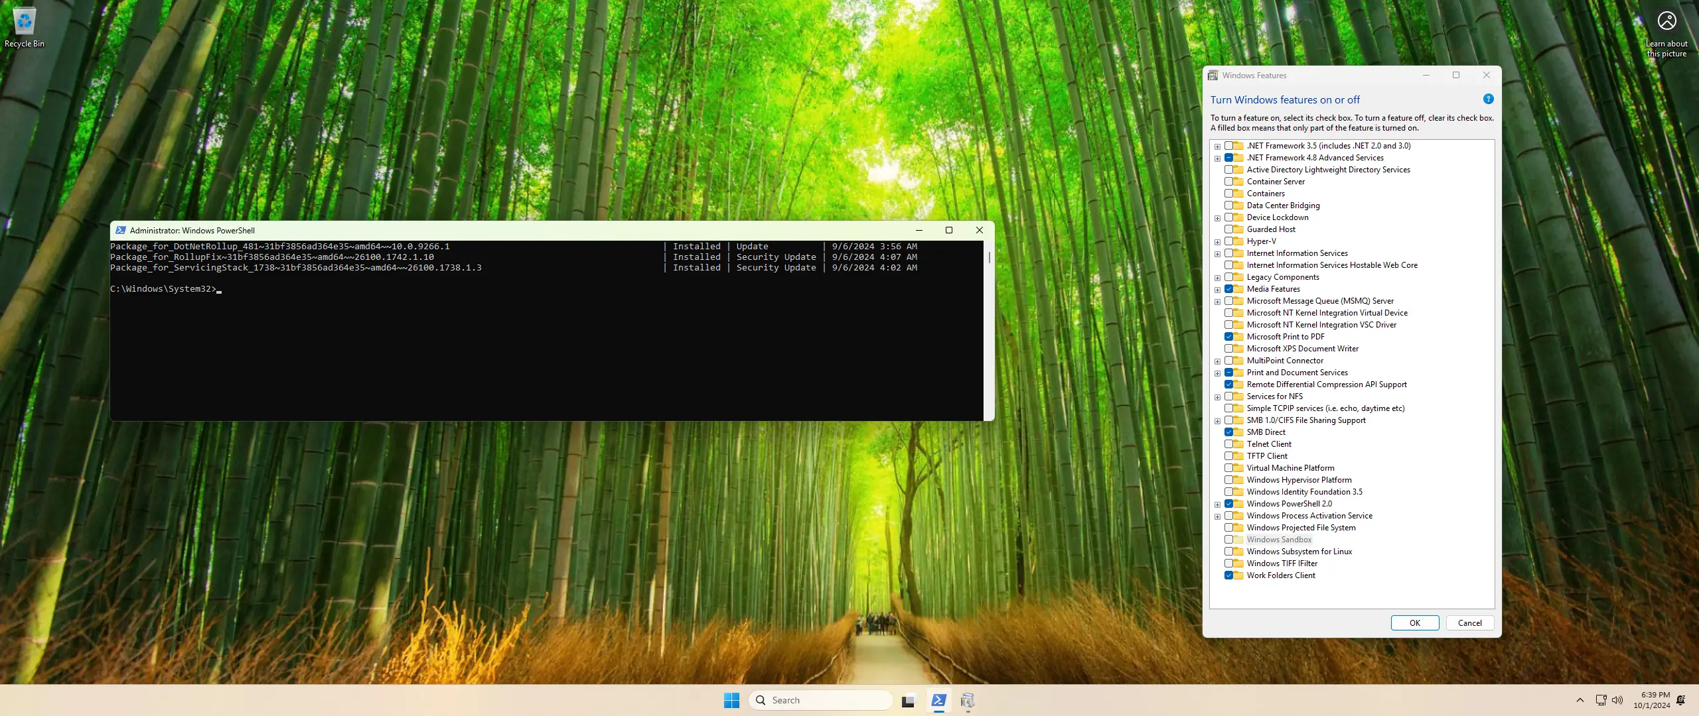
Task: Expand Internet Information Services node
Action: 1217,254
